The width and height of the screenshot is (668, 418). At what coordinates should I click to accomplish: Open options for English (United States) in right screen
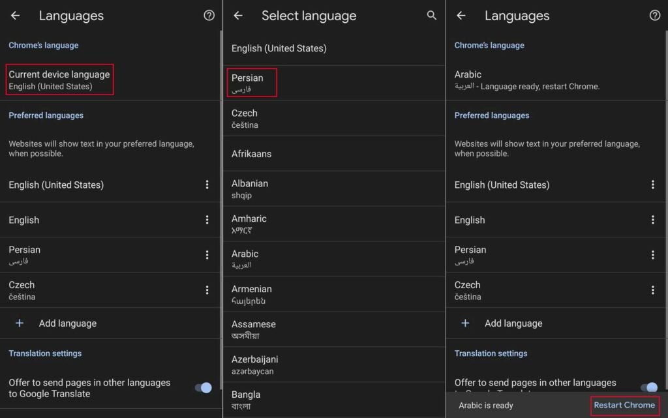click(x=652, y=185)
